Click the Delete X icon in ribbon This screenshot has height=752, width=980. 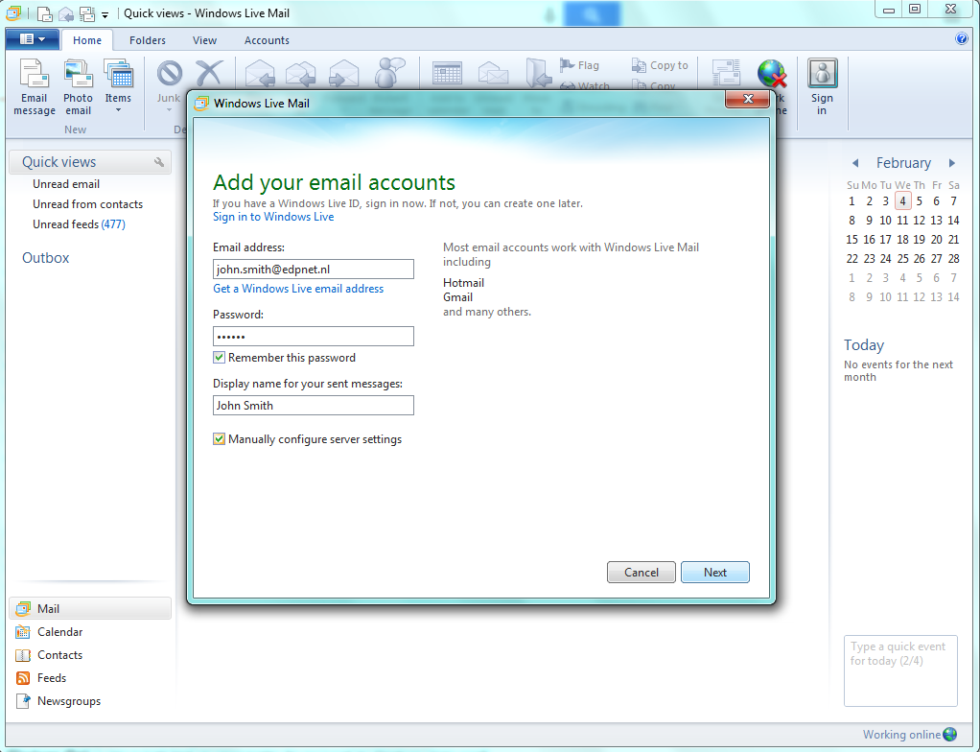209,73
